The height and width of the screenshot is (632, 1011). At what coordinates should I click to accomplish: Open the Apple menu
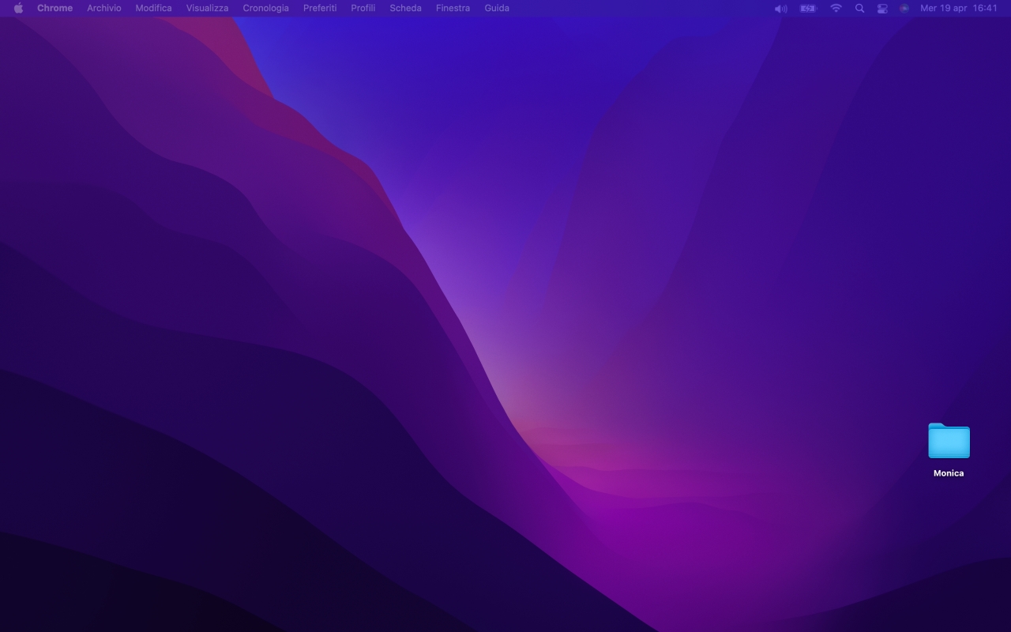pos(18,8)
